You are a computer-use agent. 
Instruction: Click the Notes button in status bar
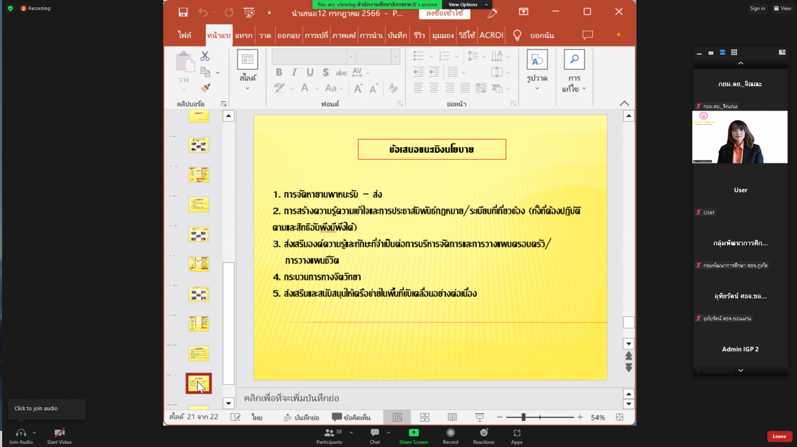pyautogui.click(x=301, y=417)
